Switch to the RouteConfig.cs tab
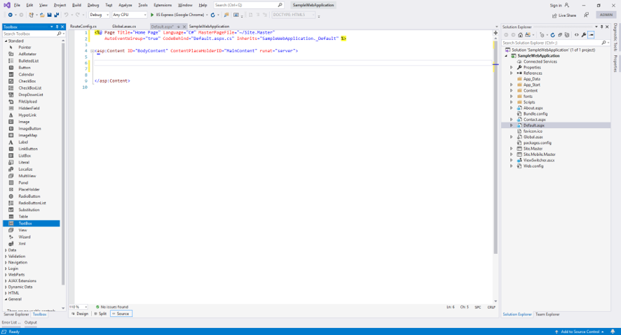The width and height of the screenshot is (621, 335). [83, 27]
